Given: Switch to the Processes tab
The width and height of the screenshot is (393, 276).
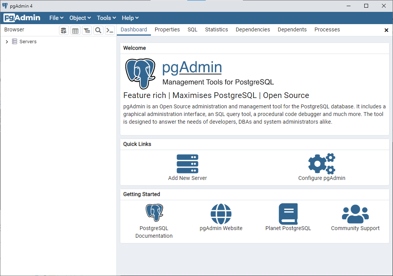Looking at the screenshot, I should coord(327,29).
